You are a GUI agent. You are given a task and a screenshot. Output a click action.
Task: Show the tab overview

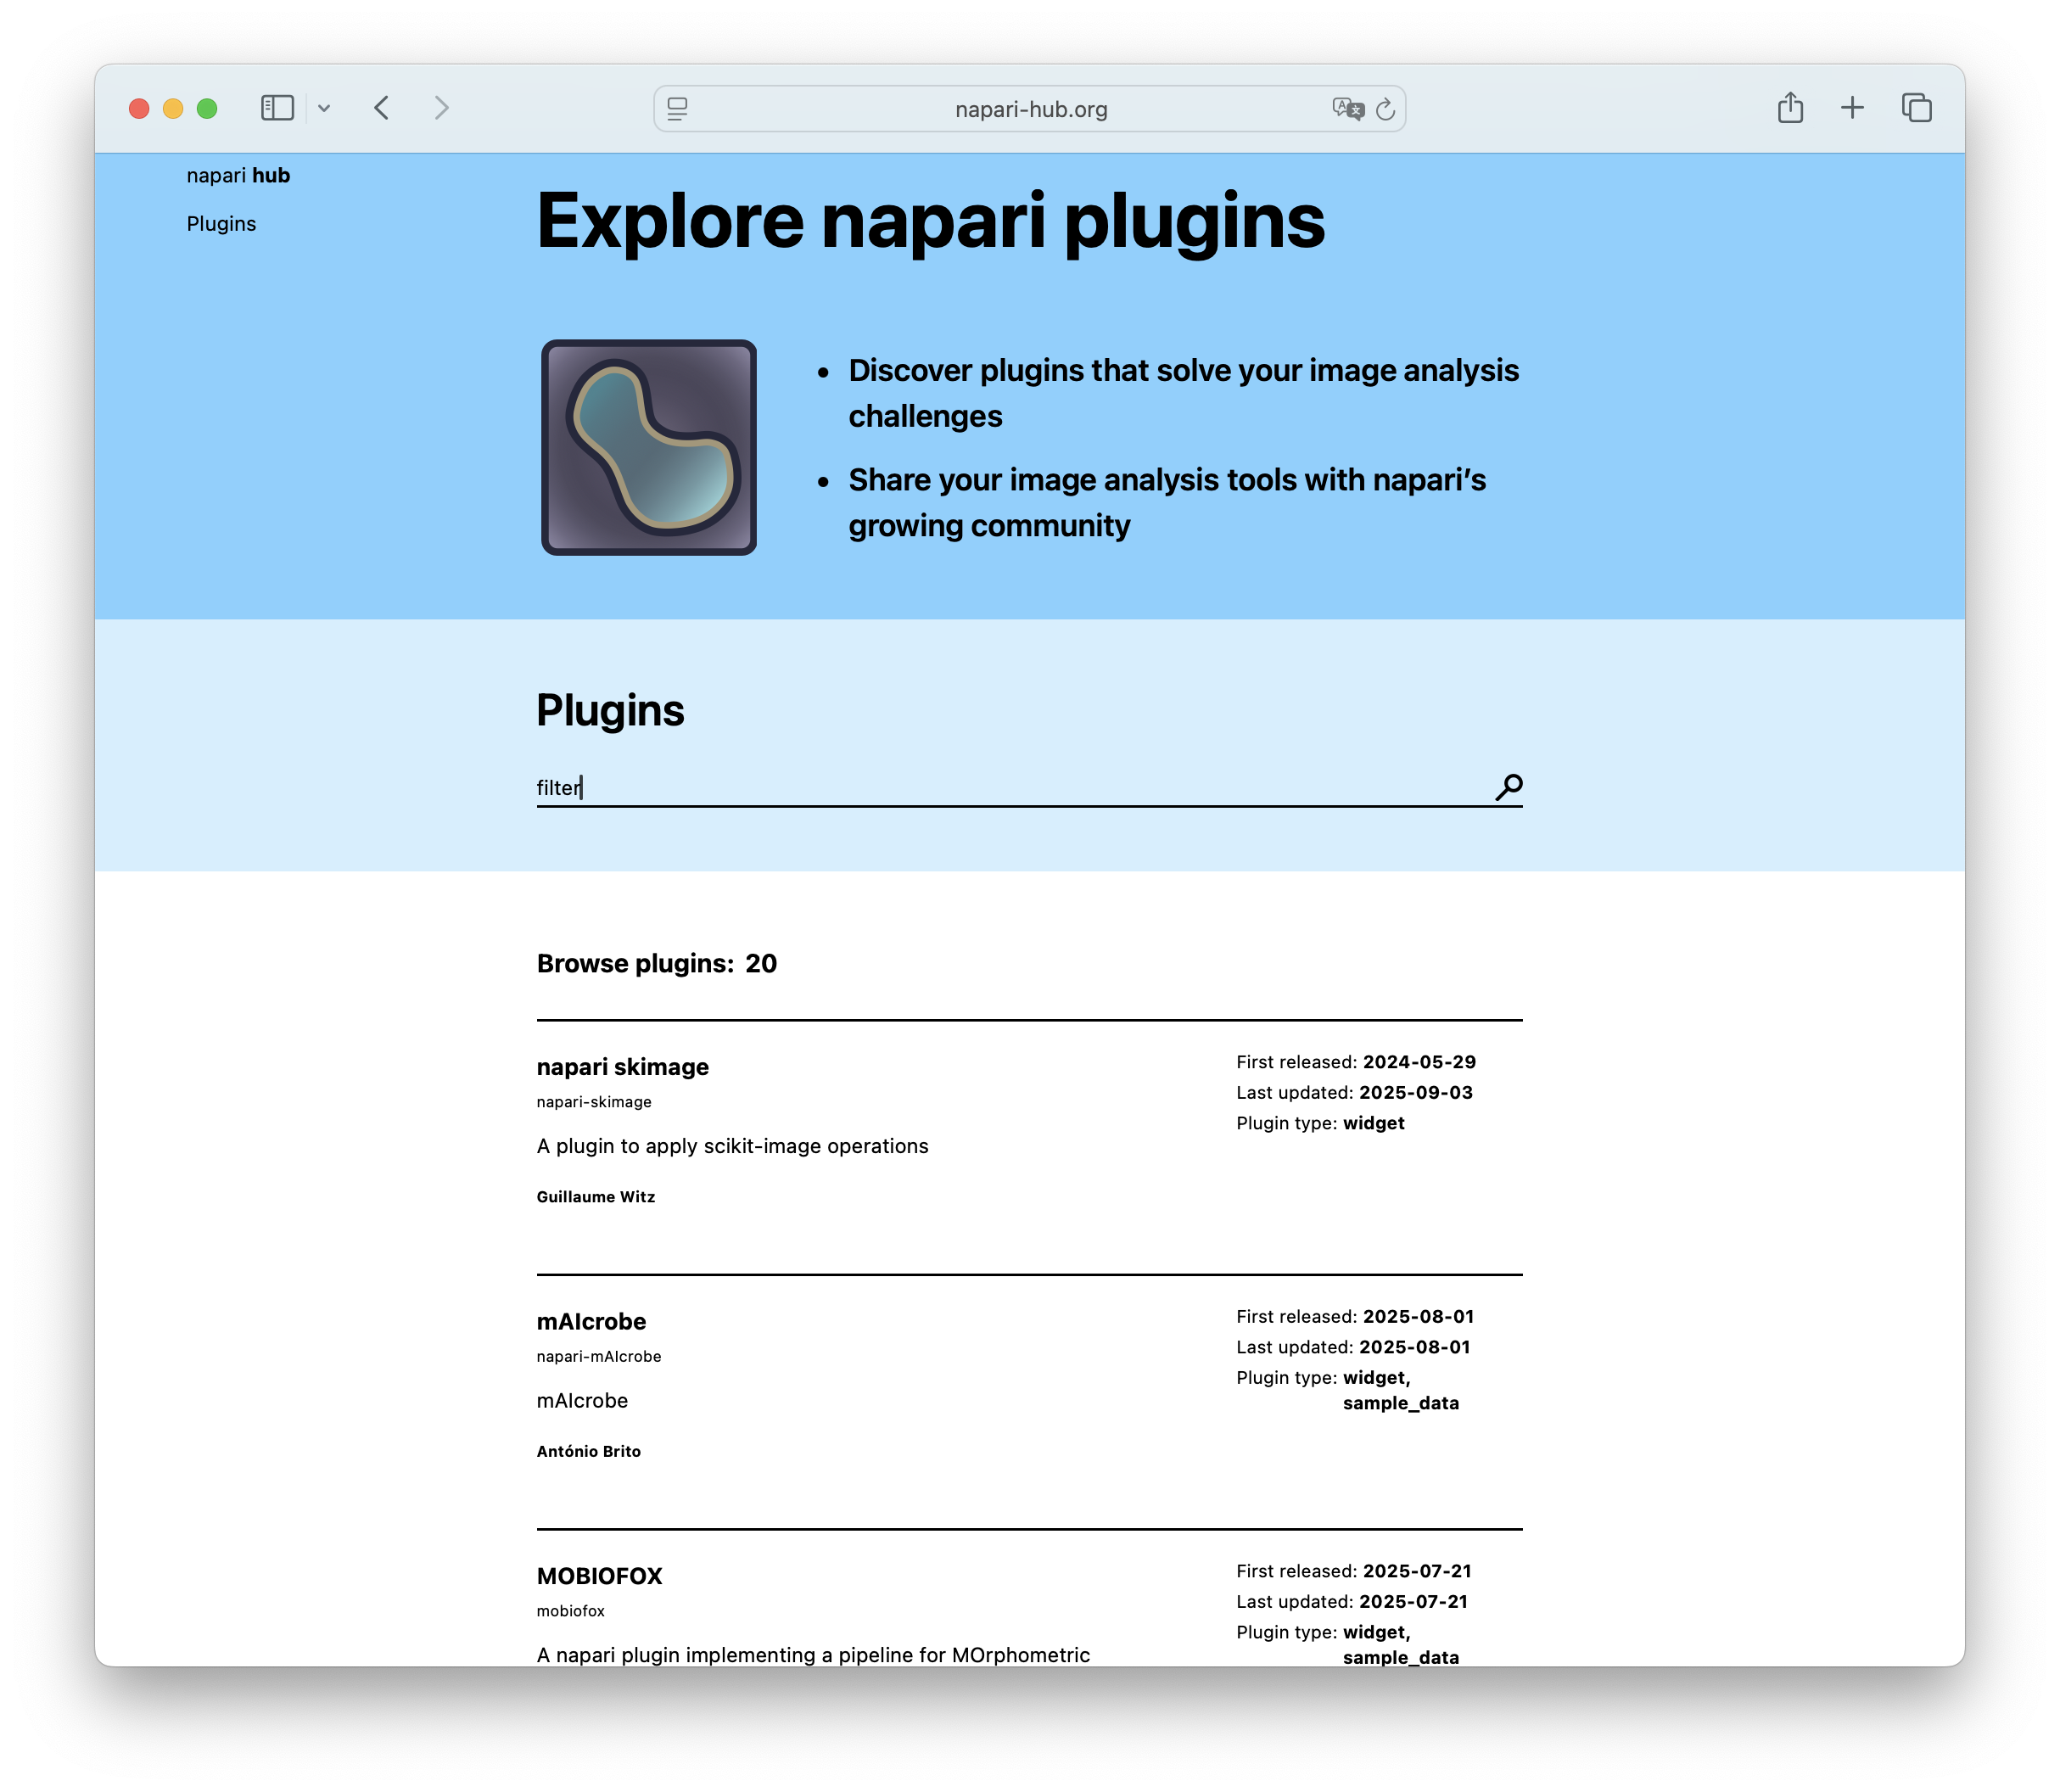tap(1917, 107)
